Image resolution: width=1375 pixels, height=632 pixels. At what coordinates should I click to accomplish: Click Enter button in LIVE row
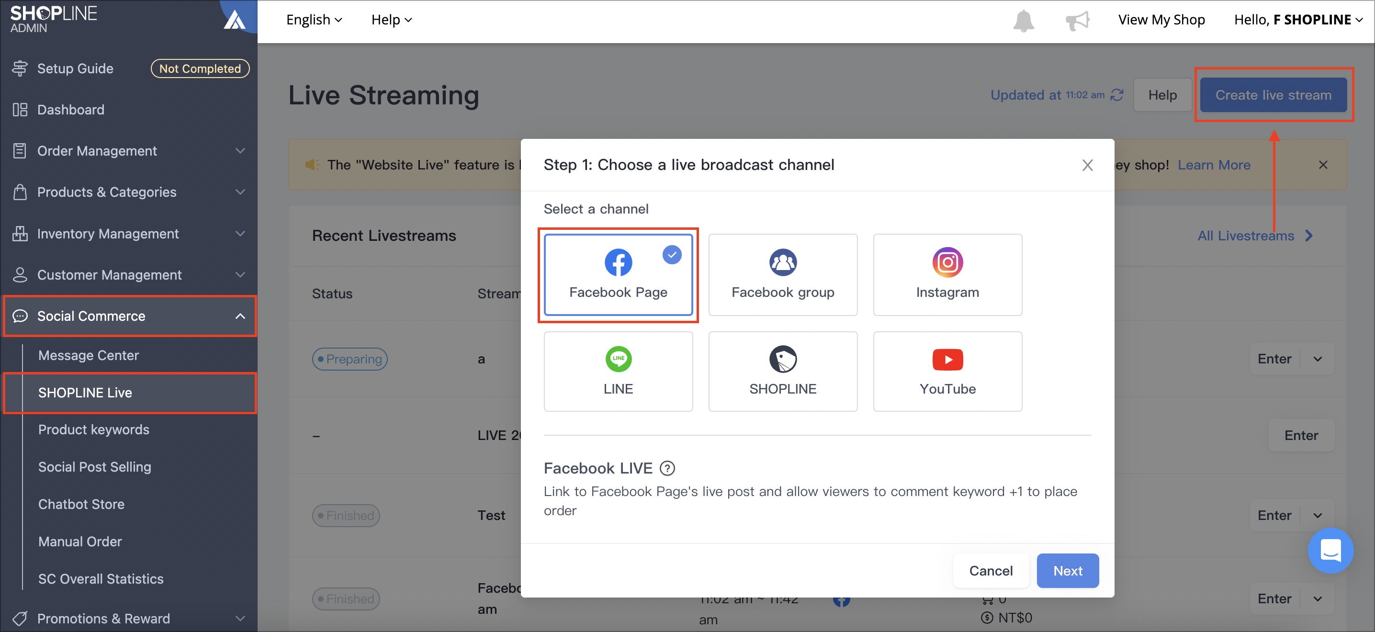coord(1301,435)
